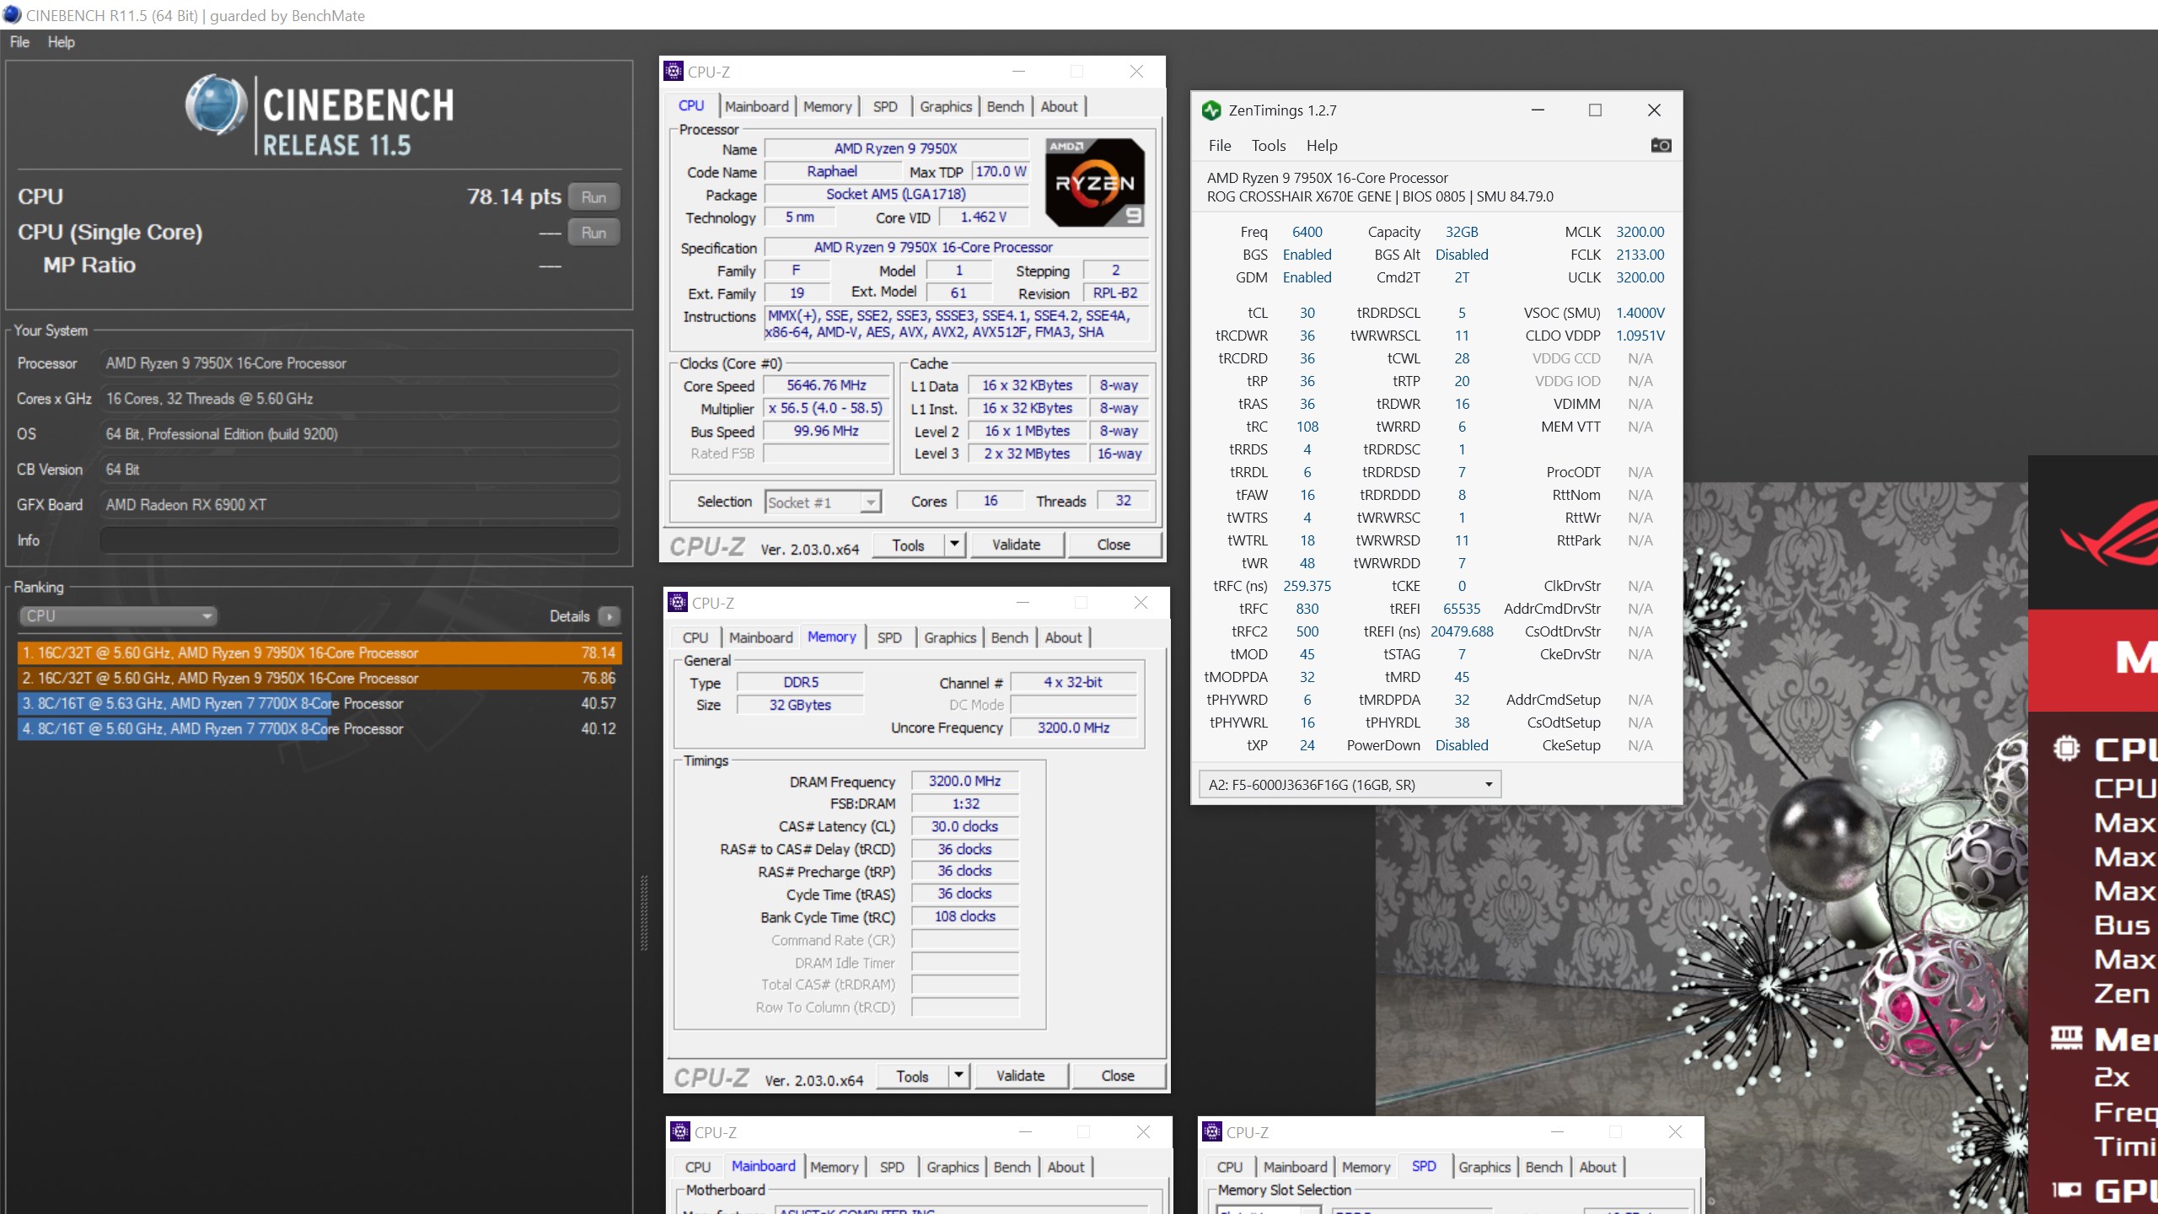
Task: Click the 78.14 pts CPU score
Action: (x=513, y=196)
